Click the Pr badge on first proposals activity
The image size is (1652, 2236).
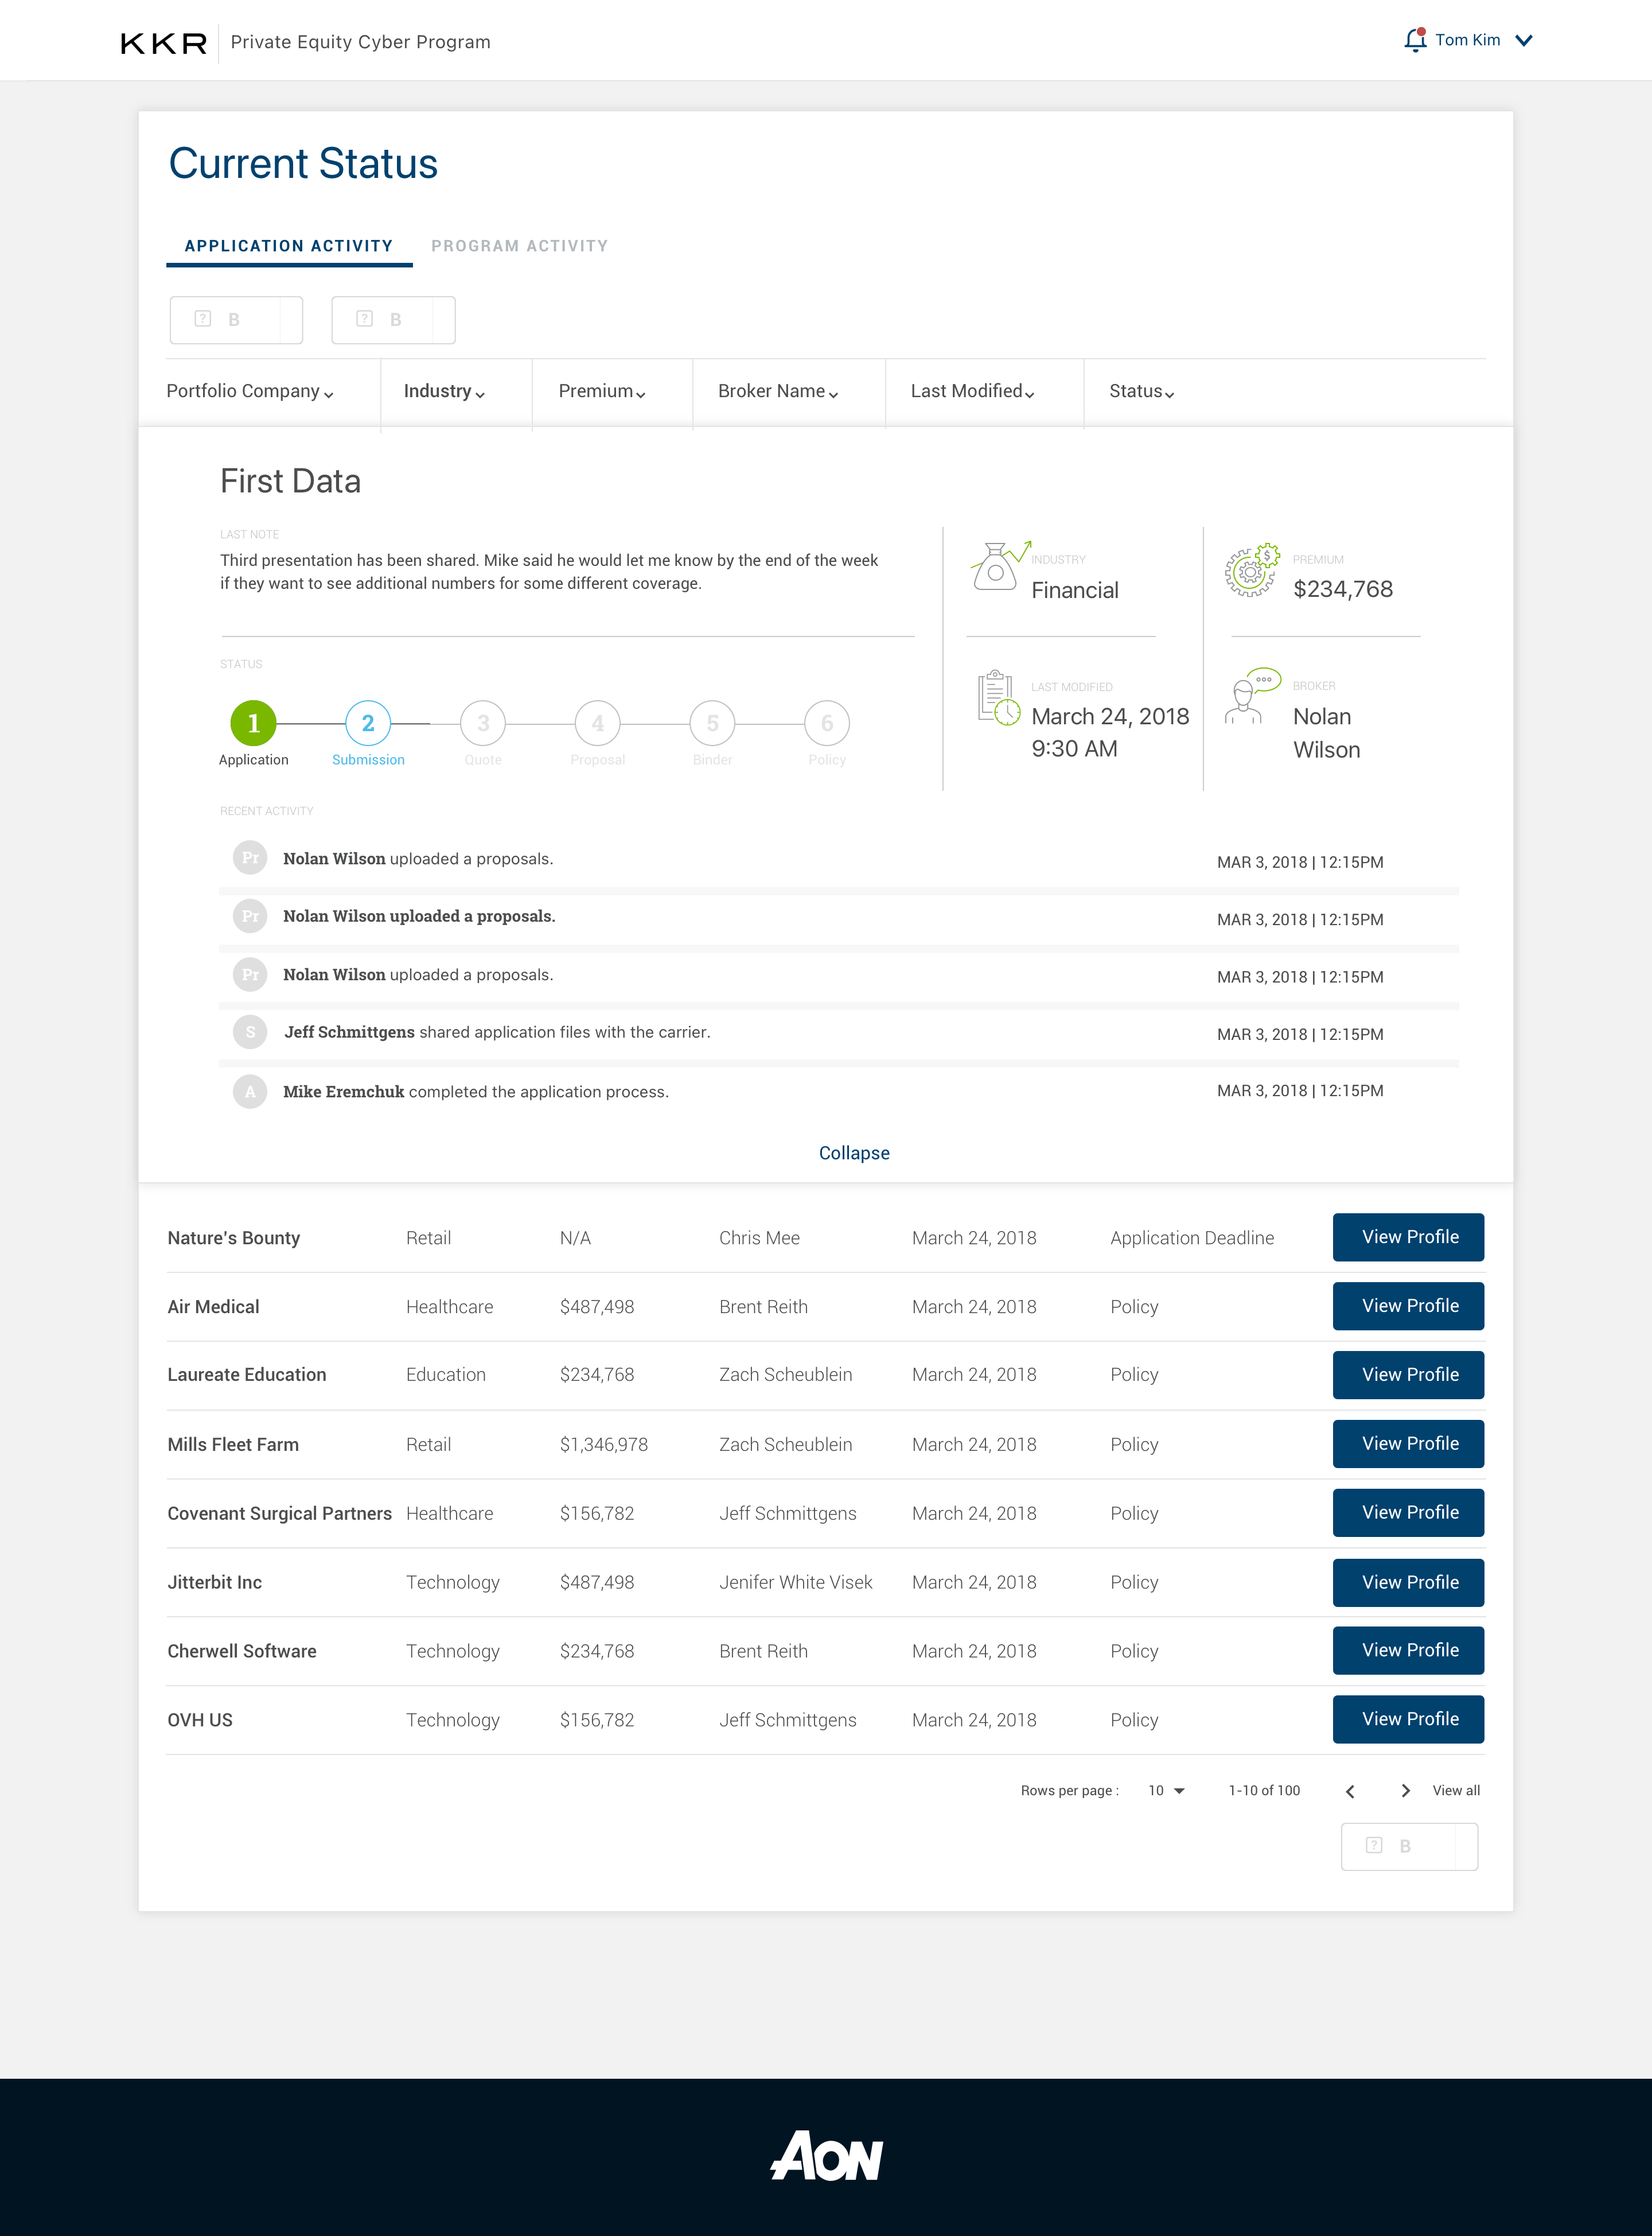pos(250,859)
